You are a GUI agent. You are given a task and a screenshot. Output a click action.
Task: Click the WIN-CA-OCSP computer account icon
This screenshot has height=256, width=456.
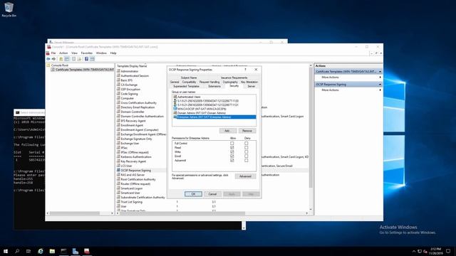175,109
